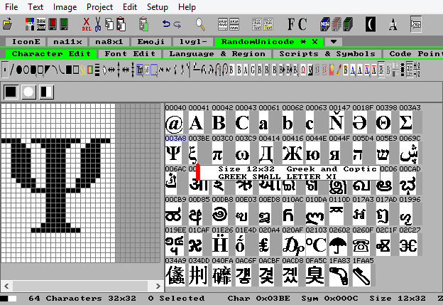Click the large F toolbar icon

(291, 23)
